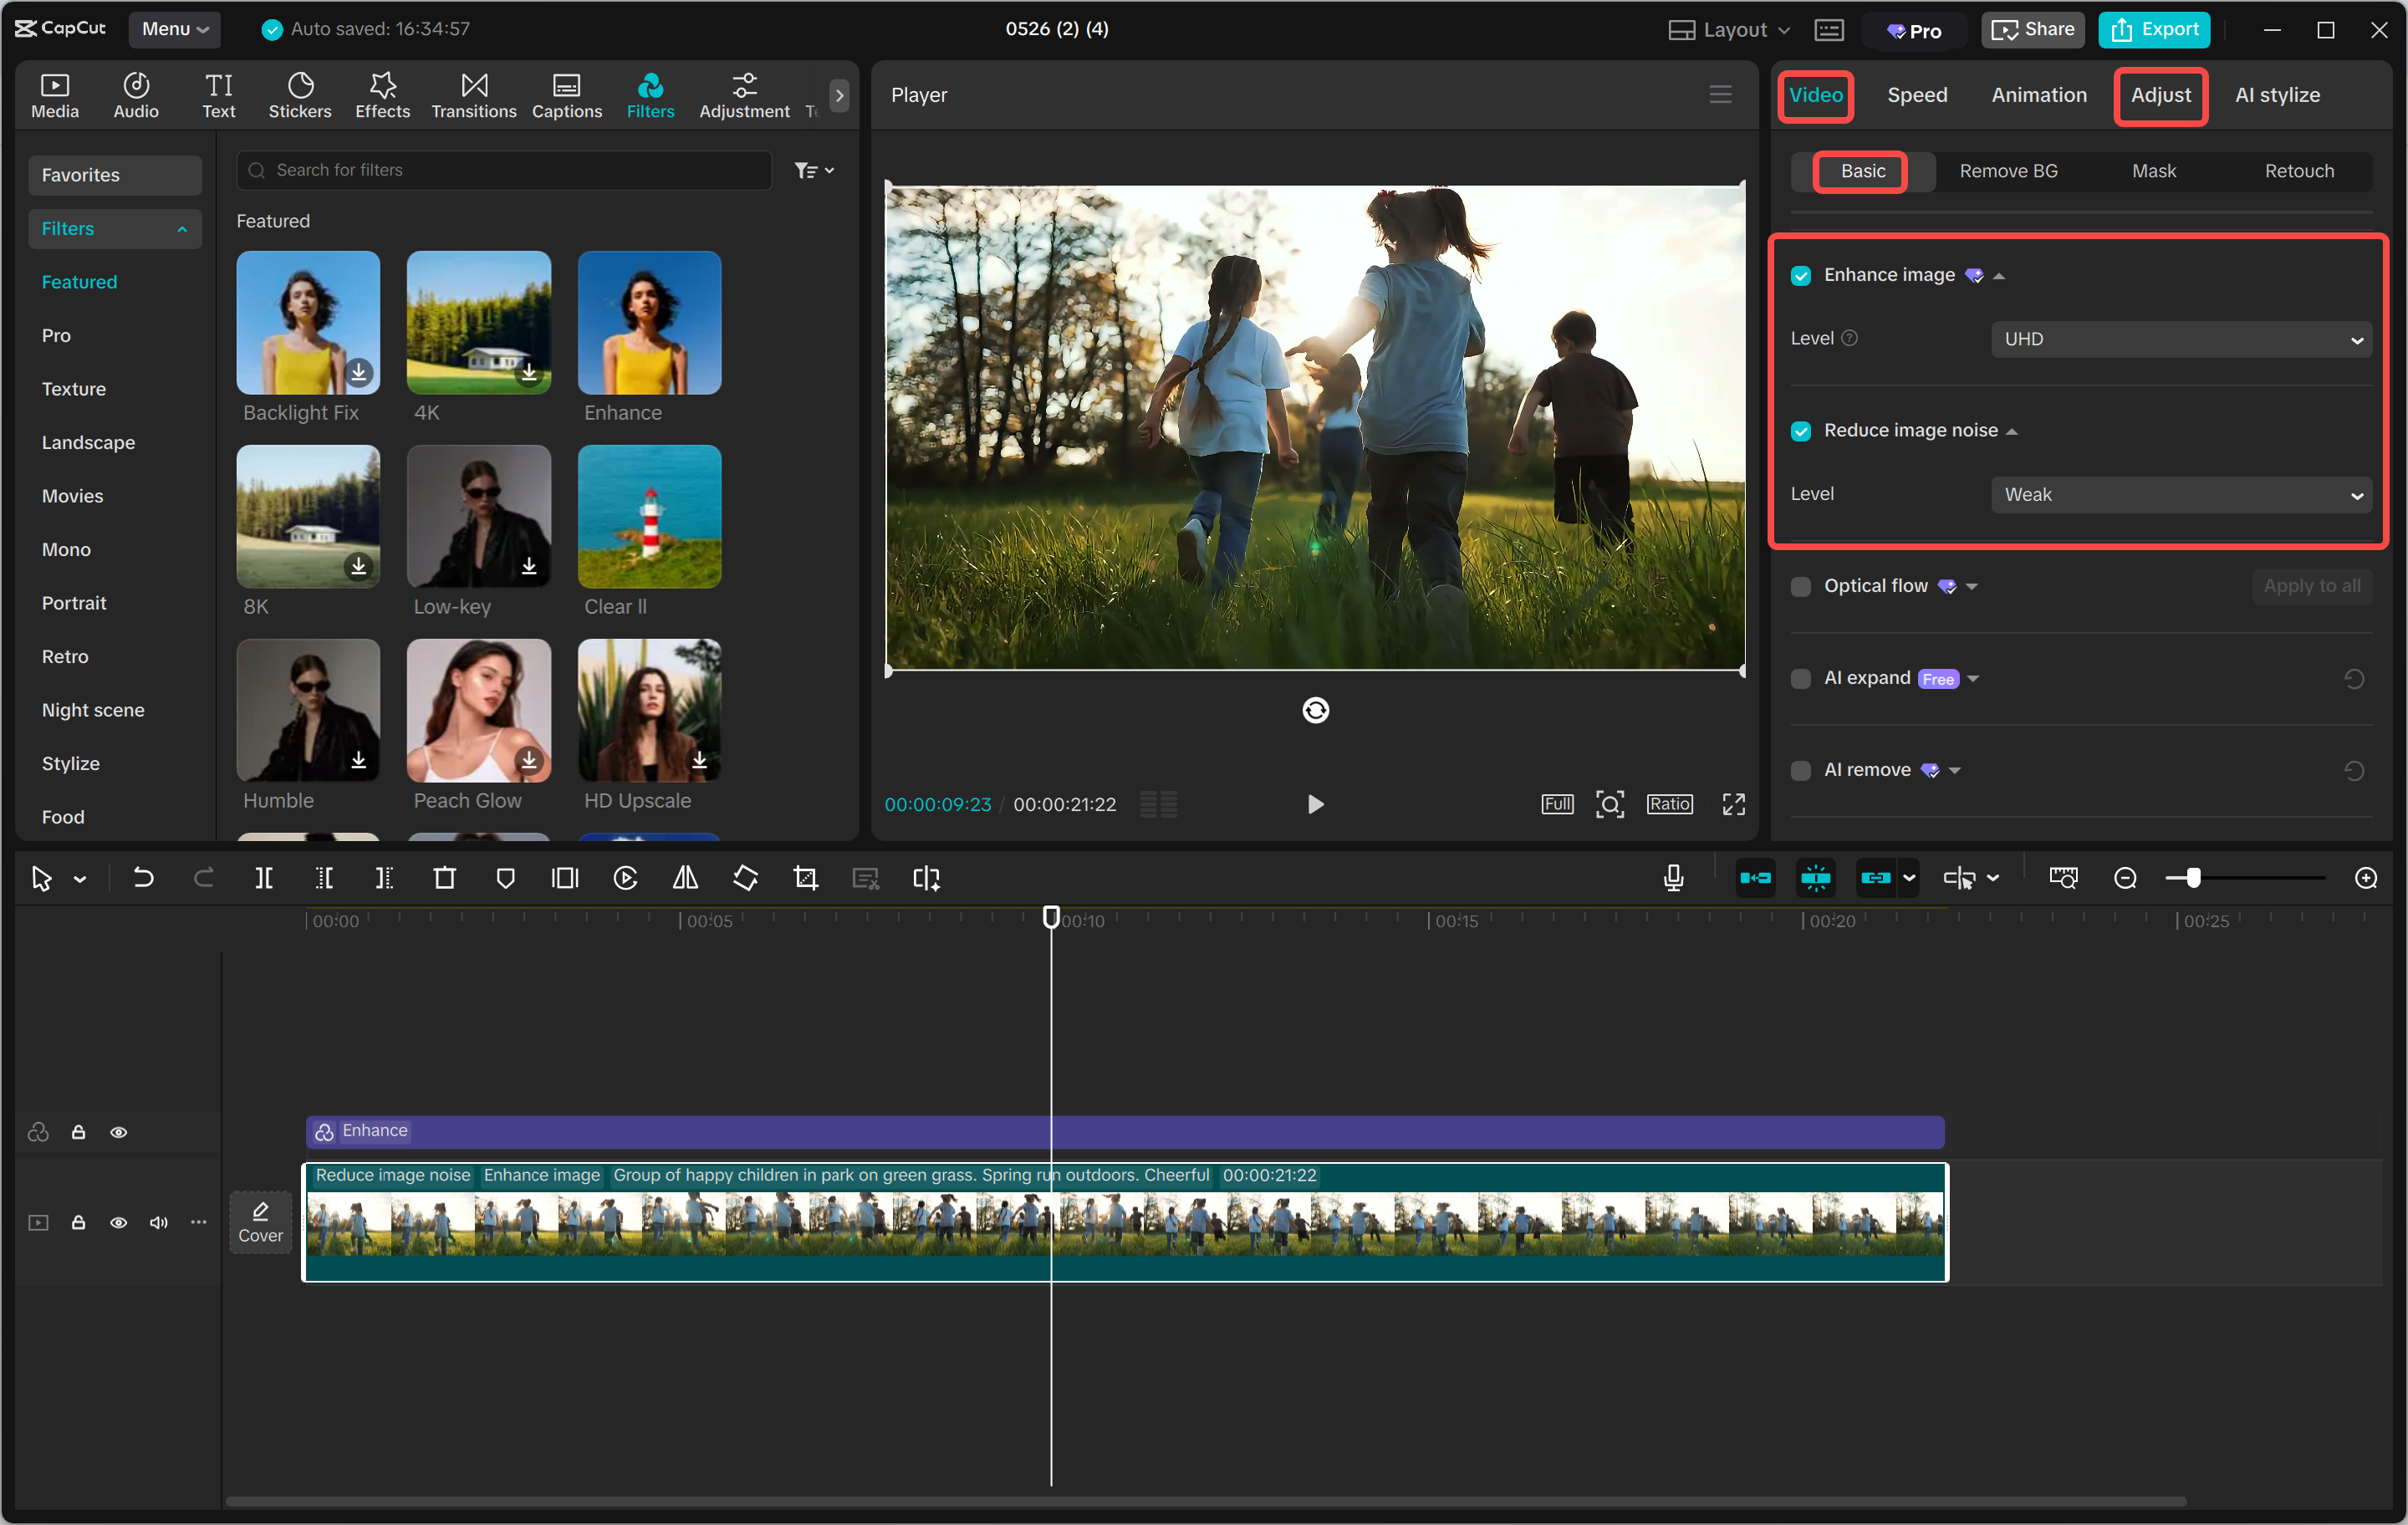Enable the Optical flow option

pyautogui.click(x=1801, y=587)
